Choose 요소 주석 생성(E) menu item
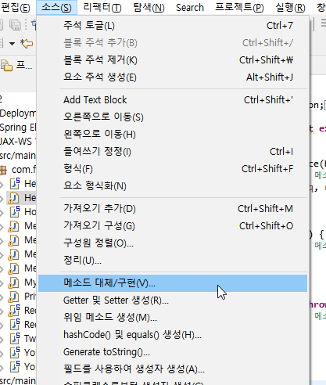The image size is (326, 385). point(173,77)
